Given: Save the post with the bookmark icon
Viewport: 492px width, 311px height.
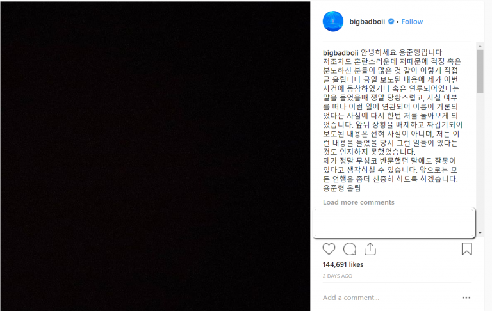Looking at the screenshot, I should point(466,249).
